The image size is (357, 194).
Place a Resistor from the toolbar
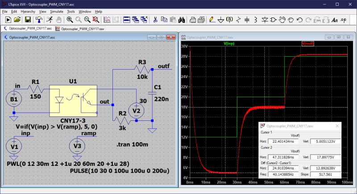tap(238, 20)
